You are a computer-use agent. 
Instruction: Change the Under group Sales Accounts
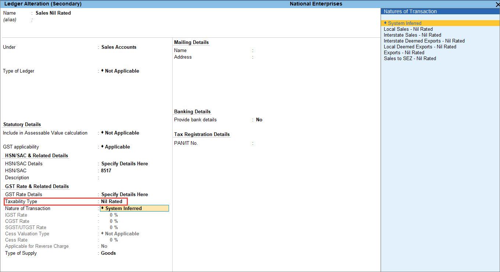(x=119, y=47)
